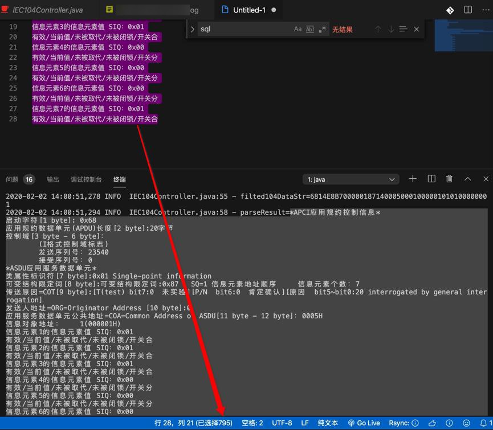Click the problems count badge 16

click(x=29, y=179)
